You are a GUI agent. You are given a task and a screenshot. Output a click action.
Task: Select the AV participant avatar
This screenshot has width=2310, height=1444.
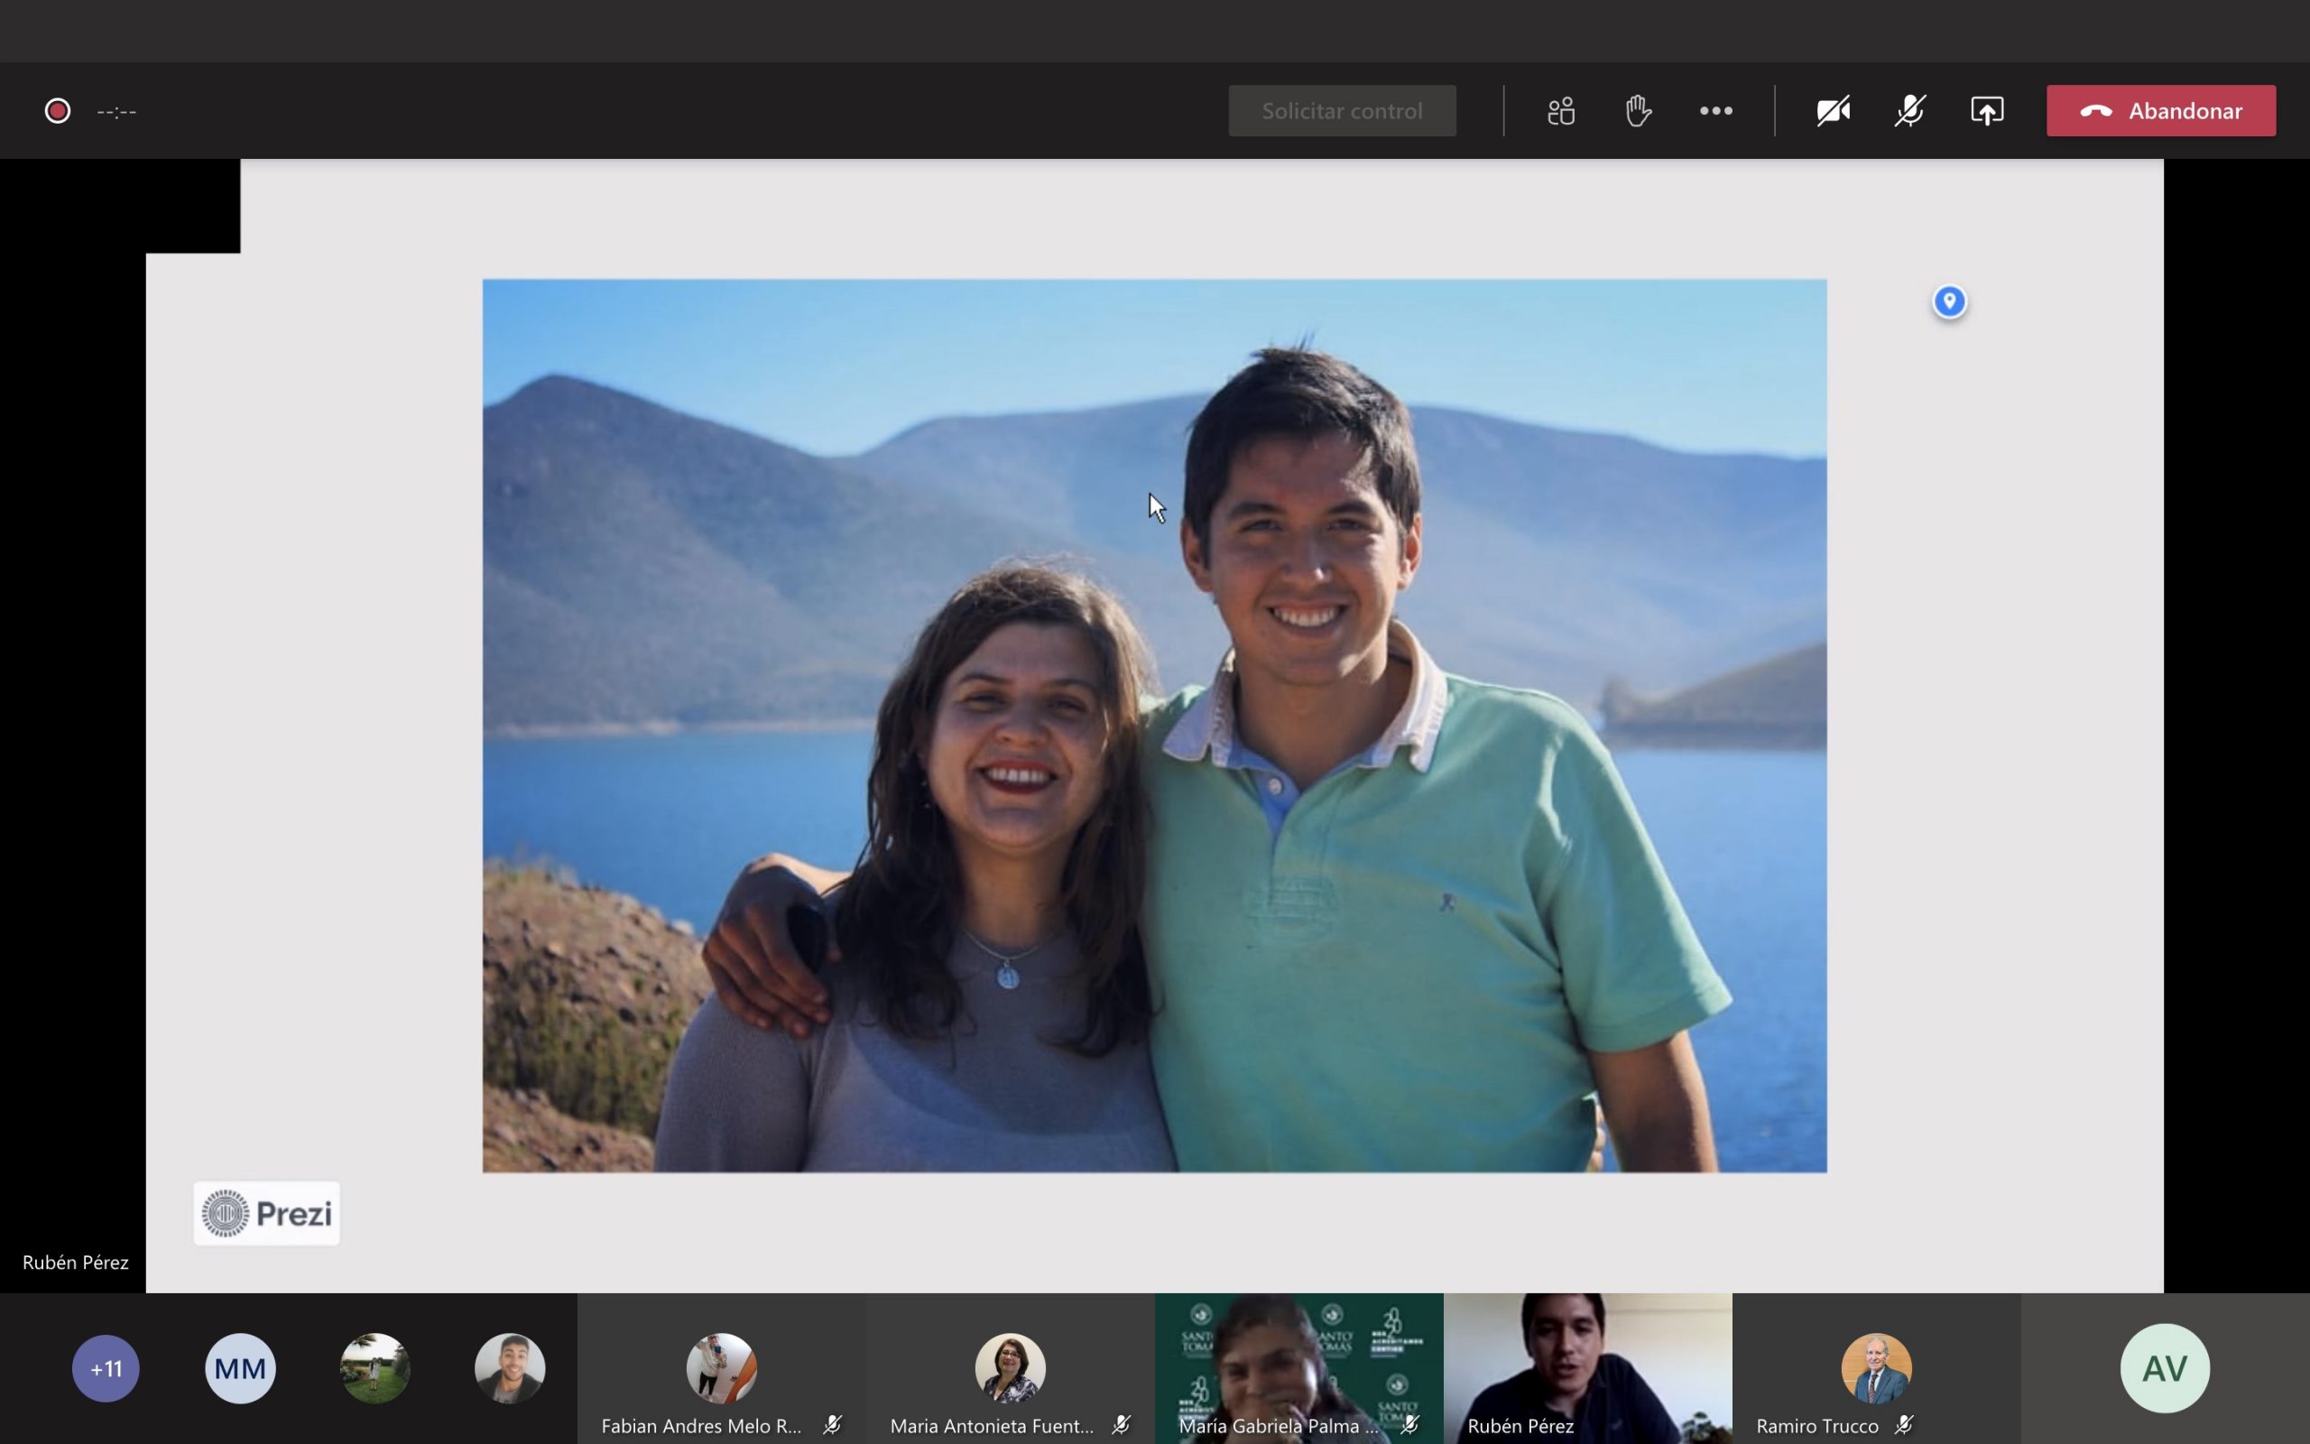coord(2164,1368)
